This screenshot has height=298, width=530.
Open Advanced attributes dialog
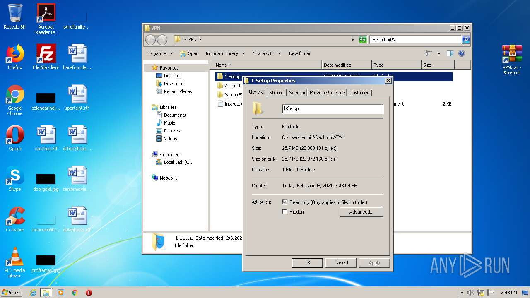361,212
